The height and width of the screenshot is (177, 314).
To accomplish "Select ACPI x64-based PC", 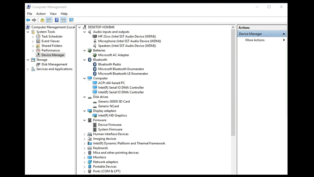I will point(111,83).
